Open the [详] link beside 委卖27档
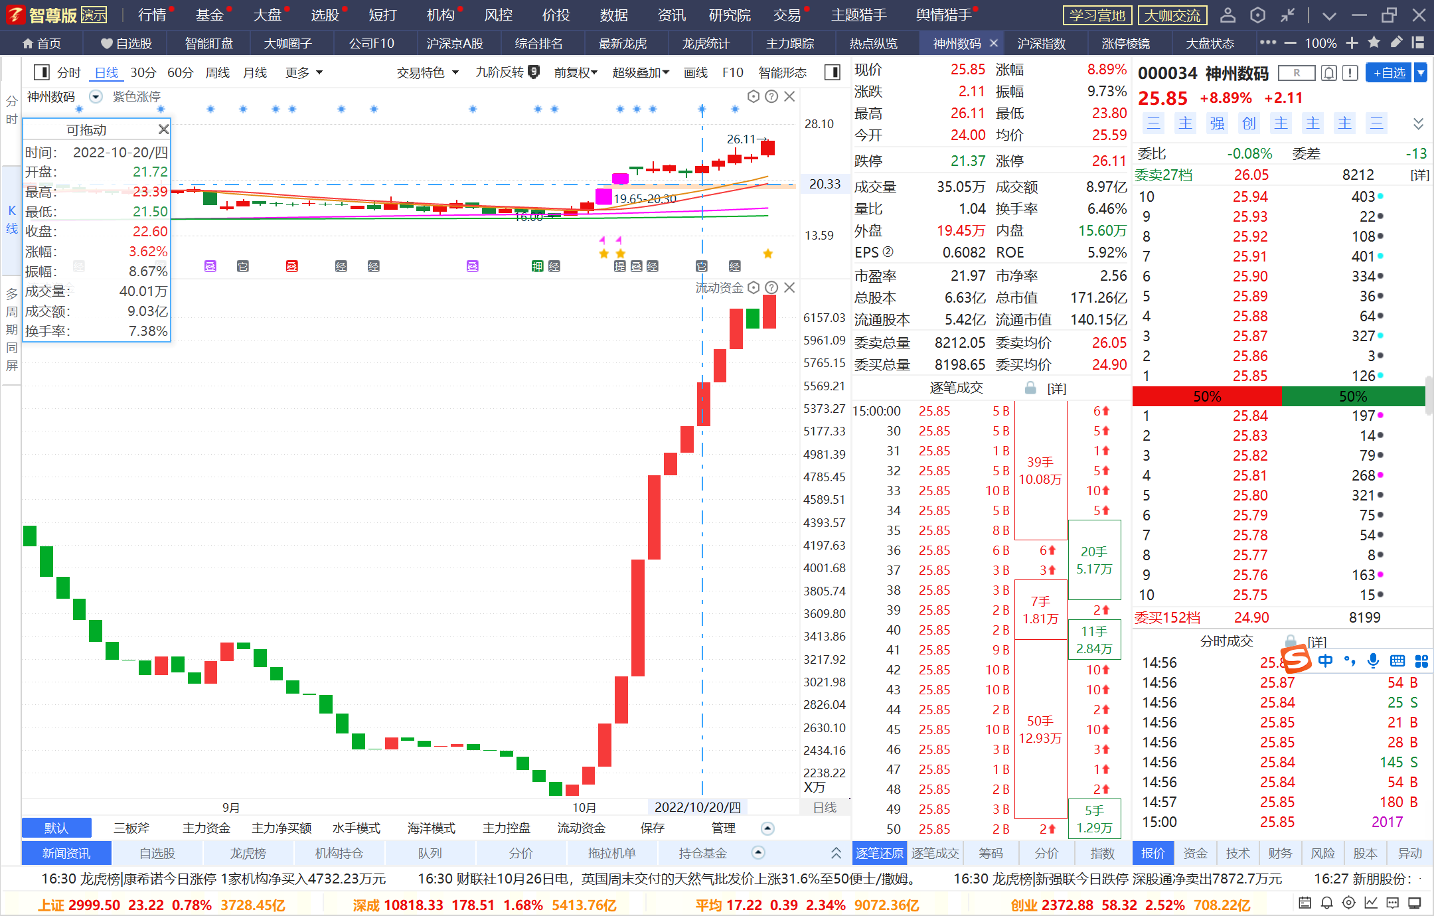This screenshot has width=1434, height=916. tap(1419, 175)
